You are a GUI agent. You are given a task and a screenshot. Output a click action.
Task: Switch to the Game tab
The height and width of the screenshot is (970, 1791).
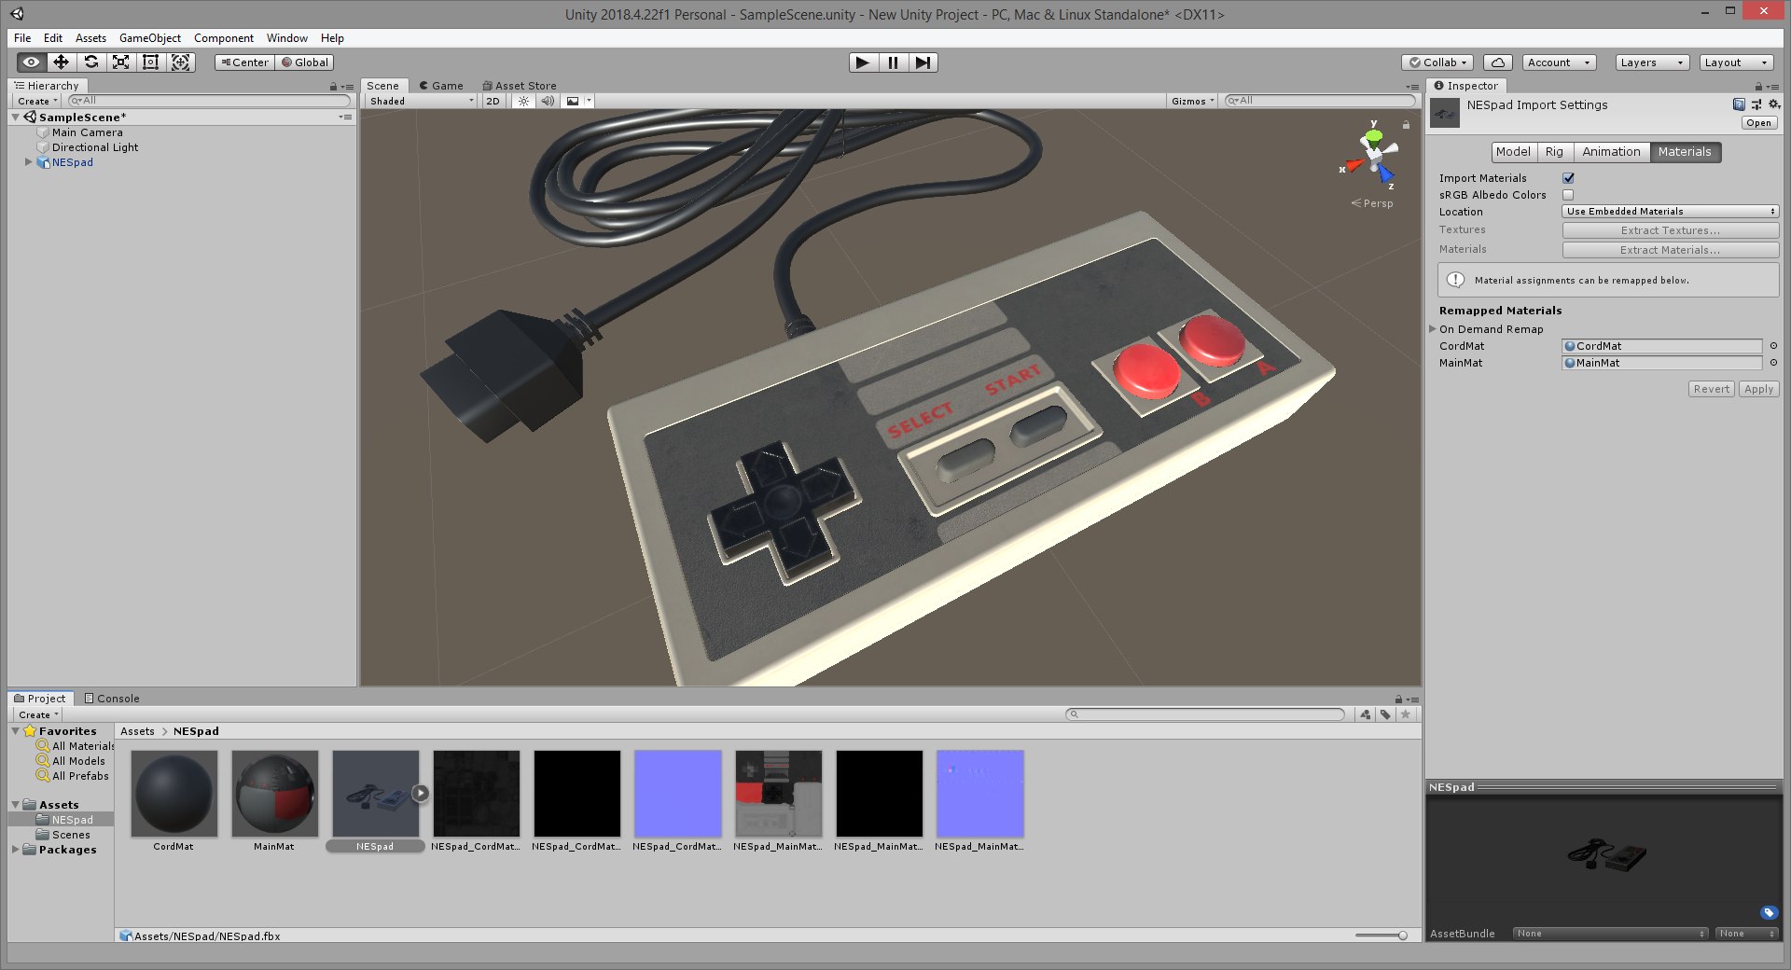(x=441, y=86)
